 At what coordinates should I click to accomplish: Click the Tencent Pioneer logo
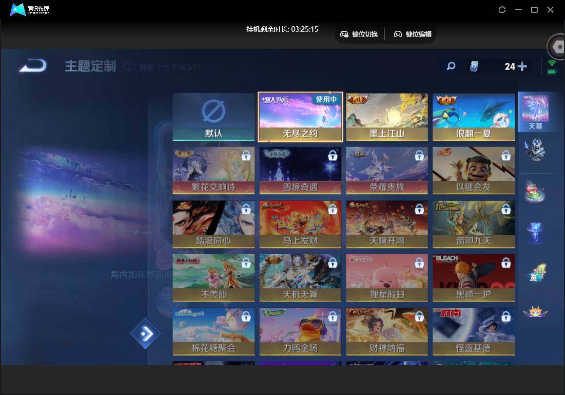click(30, 9)
